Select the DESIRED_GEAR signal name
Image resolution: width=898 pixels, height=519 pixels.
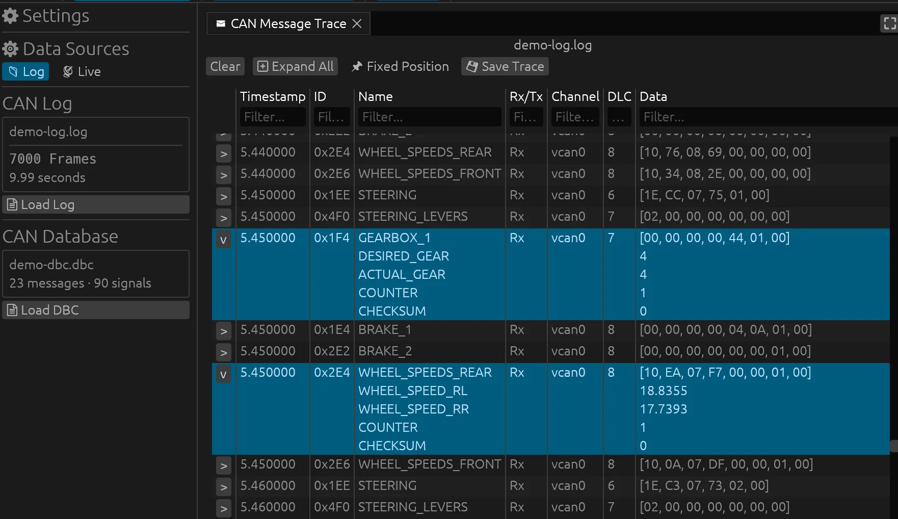pos(404,256)
